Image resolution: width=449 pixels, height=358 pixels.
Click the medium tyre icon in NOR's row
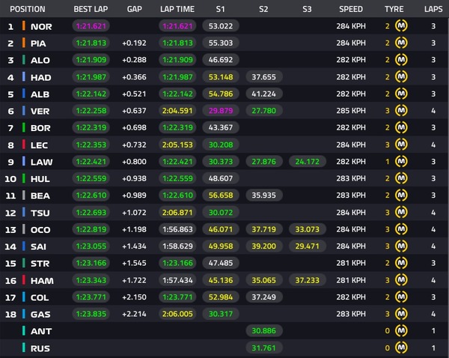(401, 26)
